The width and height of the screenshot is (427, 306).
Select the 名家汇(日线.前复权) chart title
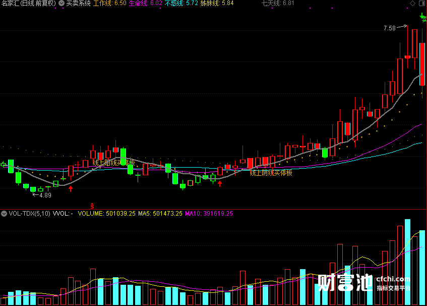[x=29, y=3]
